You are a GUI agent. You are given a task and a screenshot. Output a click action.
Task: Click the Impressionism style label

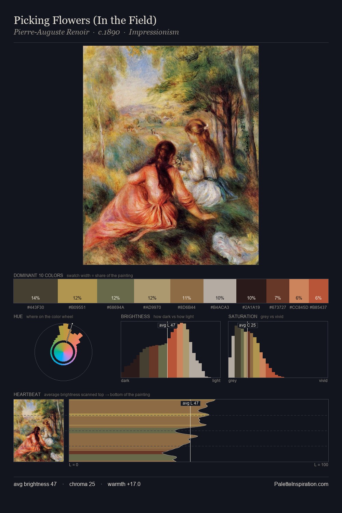(154, 32)
